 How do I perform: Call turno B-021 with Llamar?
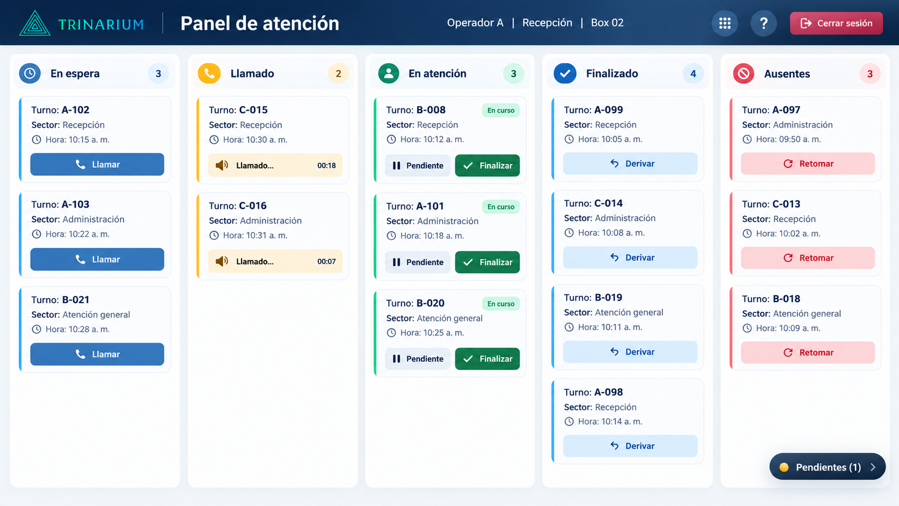(97, 354)
